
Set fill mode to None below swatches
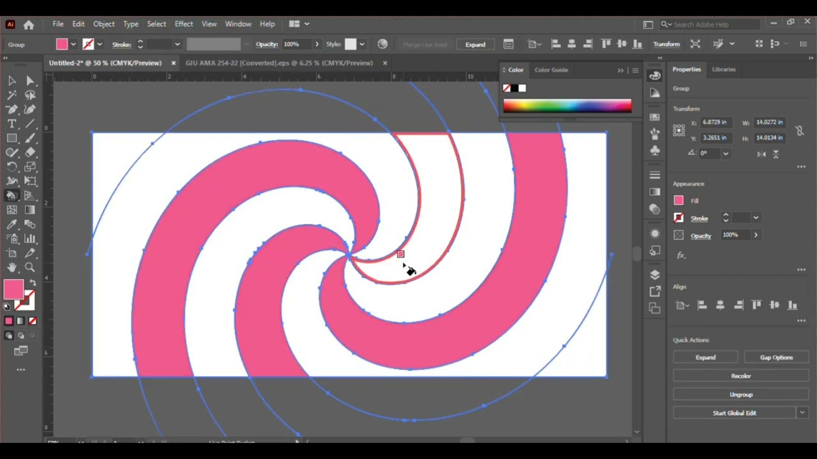33,321
